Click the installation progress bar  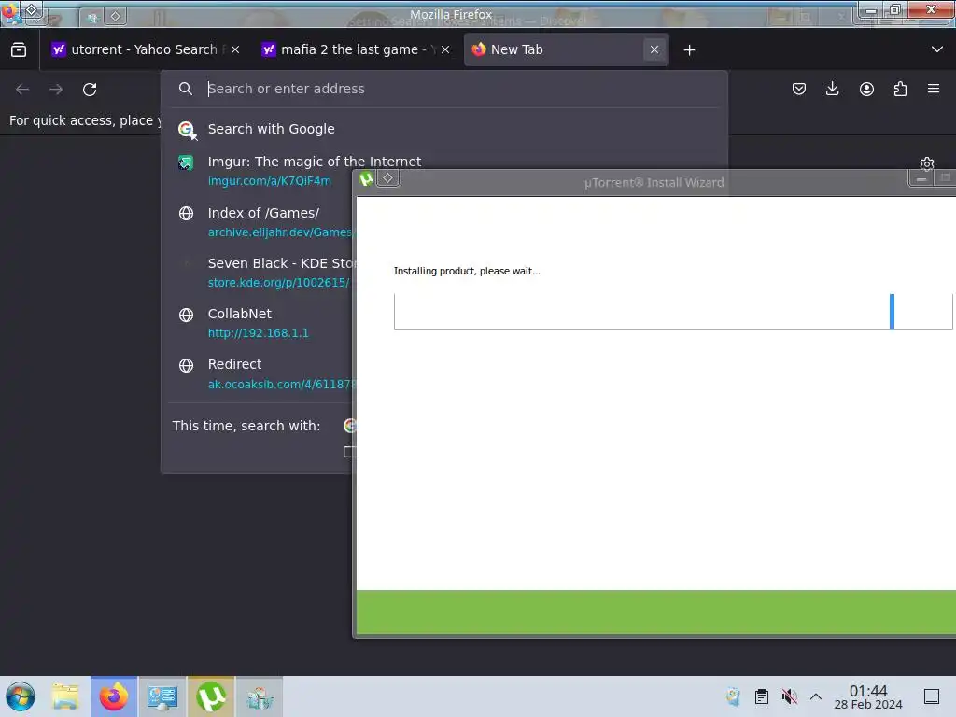(673, 312)
